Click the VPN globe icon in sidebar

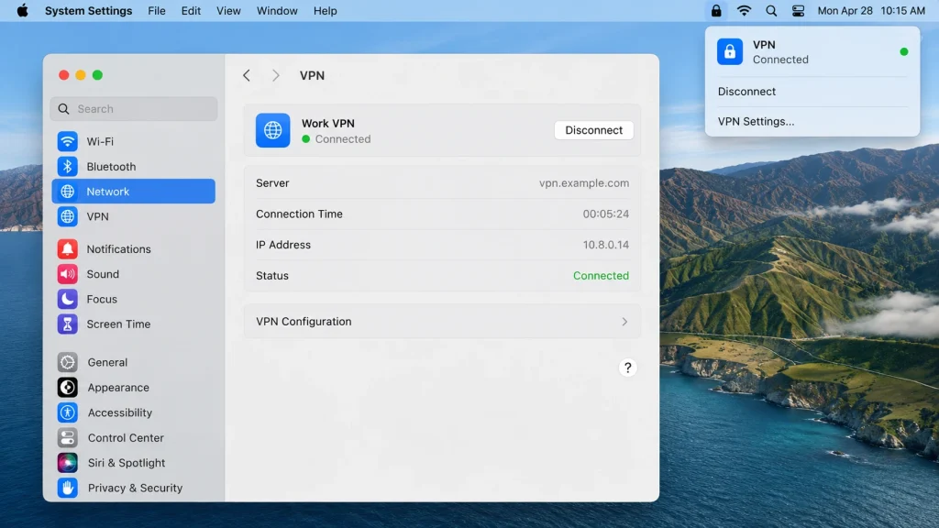68,216
